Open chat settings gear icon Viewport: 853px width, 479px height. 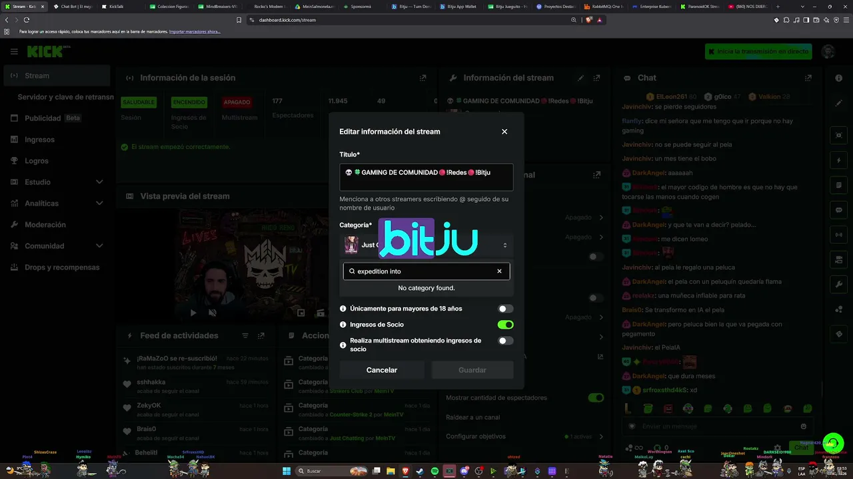[x=777, y=448]
